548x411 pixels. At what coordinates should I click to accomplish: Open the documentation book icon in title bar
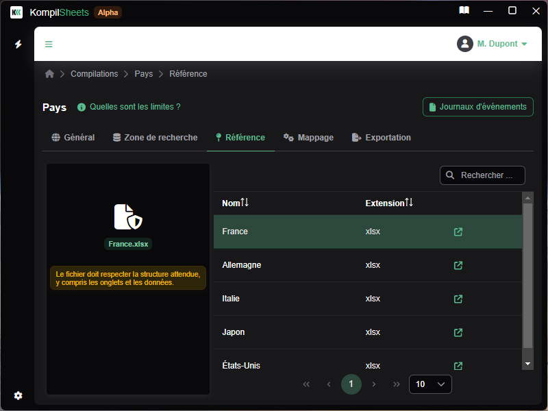464,11
